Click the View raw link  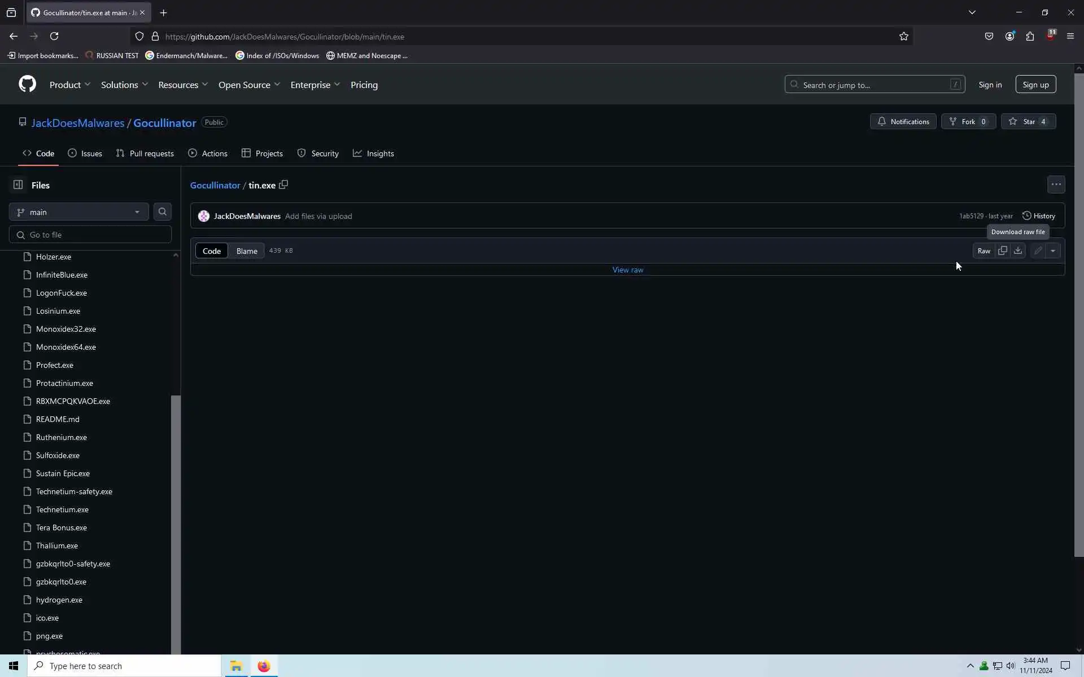627,270
